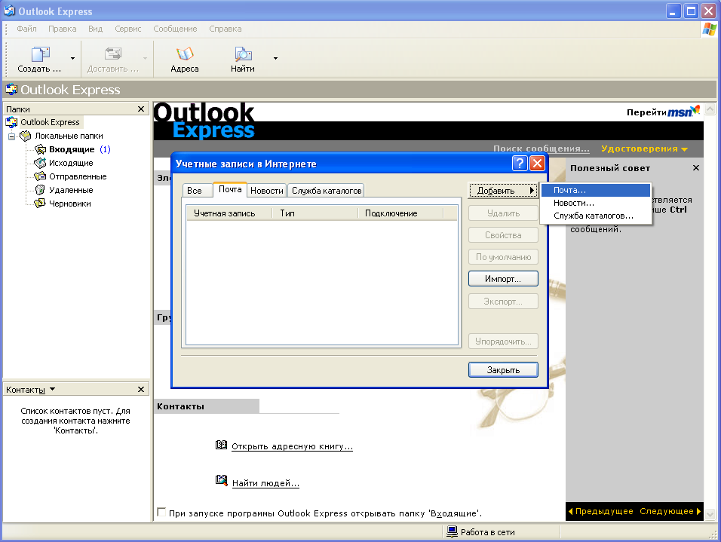
Task: Choose Почта... from the Добавить submenu
Action: point(596,190)
